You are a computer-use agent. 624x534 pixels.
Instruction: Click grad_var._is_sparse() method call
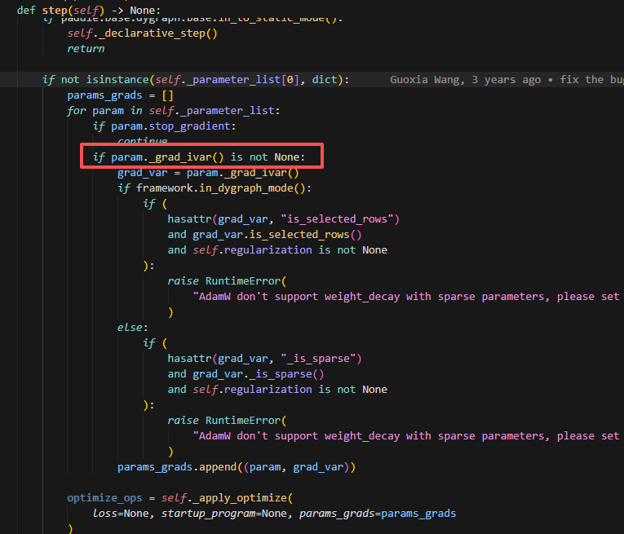coord(259,374)
